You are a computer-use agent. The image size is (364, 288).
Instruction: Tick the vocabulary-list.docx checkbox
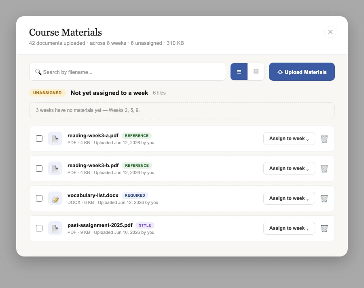(x=39, y=198)
